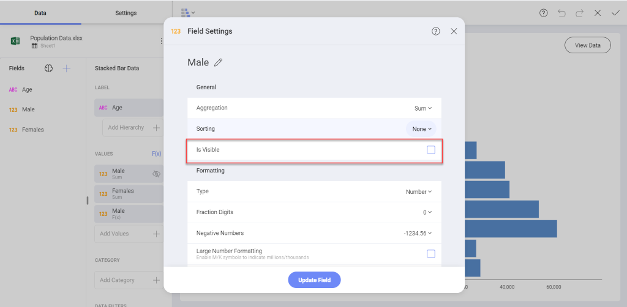Add values plus icon

click(156, 234)
